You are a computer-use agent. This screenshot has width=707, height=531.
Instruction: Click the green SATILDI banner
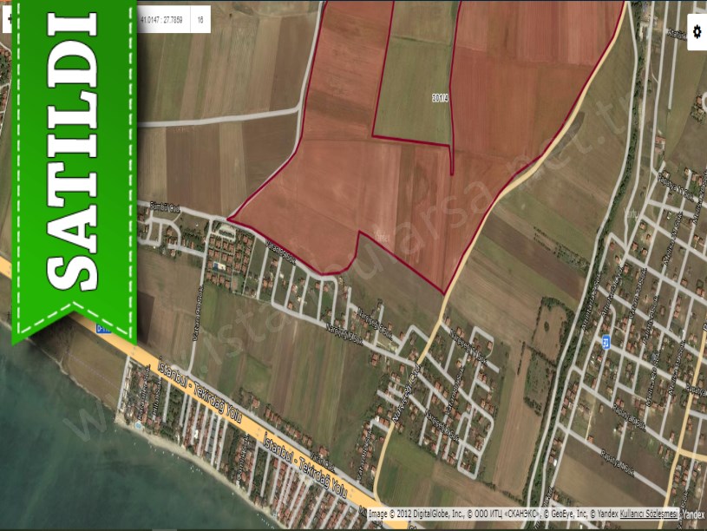coord(74,165)
